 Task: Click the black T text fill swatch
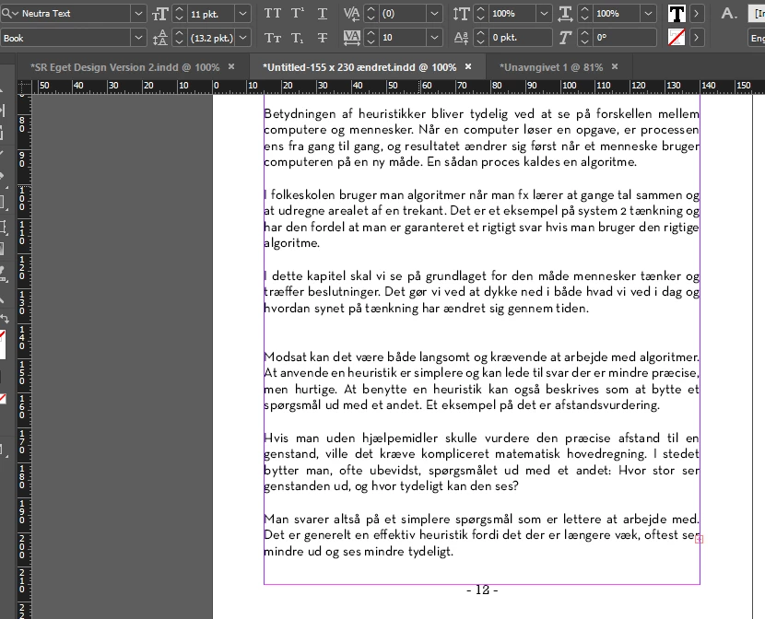click(677, 14)
